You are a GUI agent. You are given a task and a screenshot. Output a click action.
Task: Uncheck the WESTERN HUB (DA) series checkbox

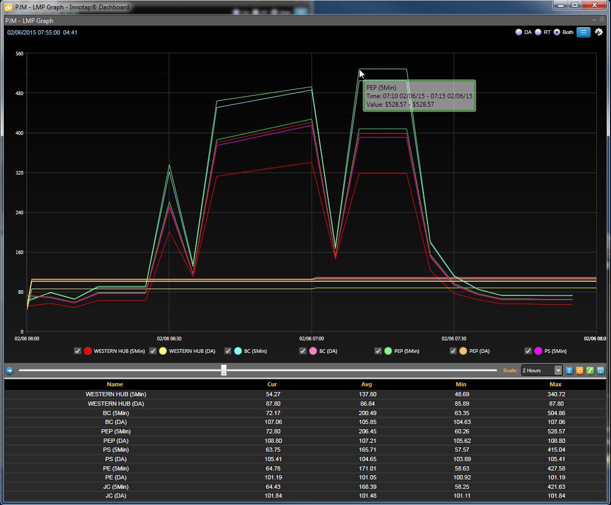pyautogui.click(x=153, y=351)
